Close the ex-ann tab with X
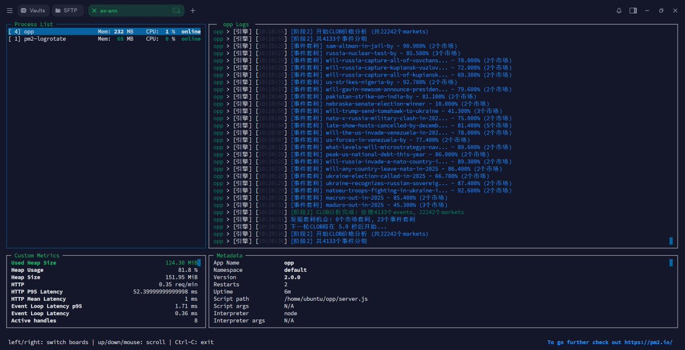The width and height of the screenshot is (685, 350). tap(95, 10)
